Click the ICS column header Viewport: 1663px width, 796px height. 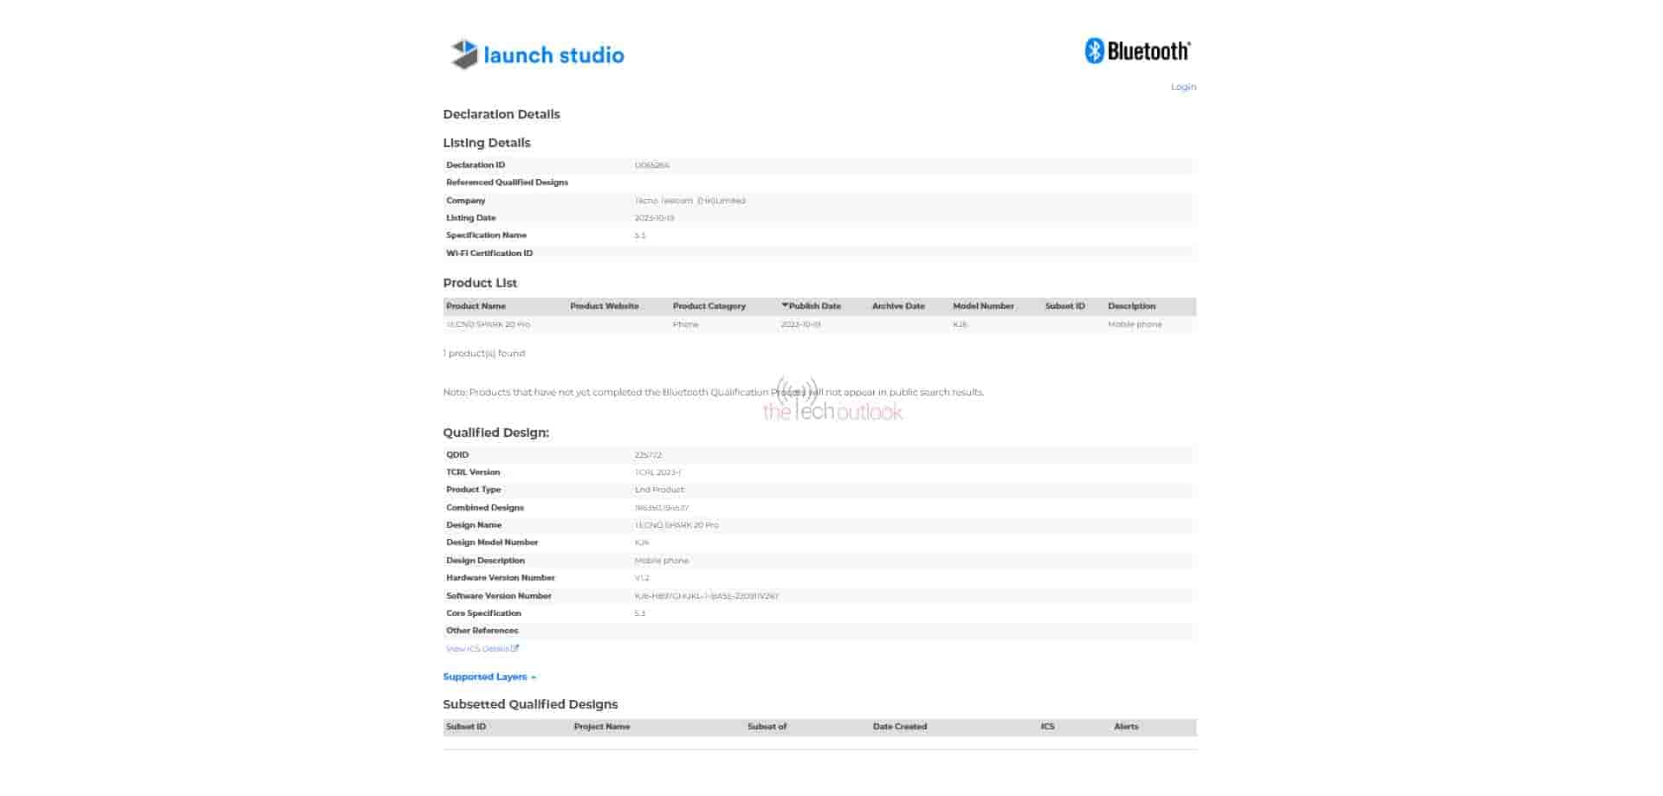pos(1047,727)
